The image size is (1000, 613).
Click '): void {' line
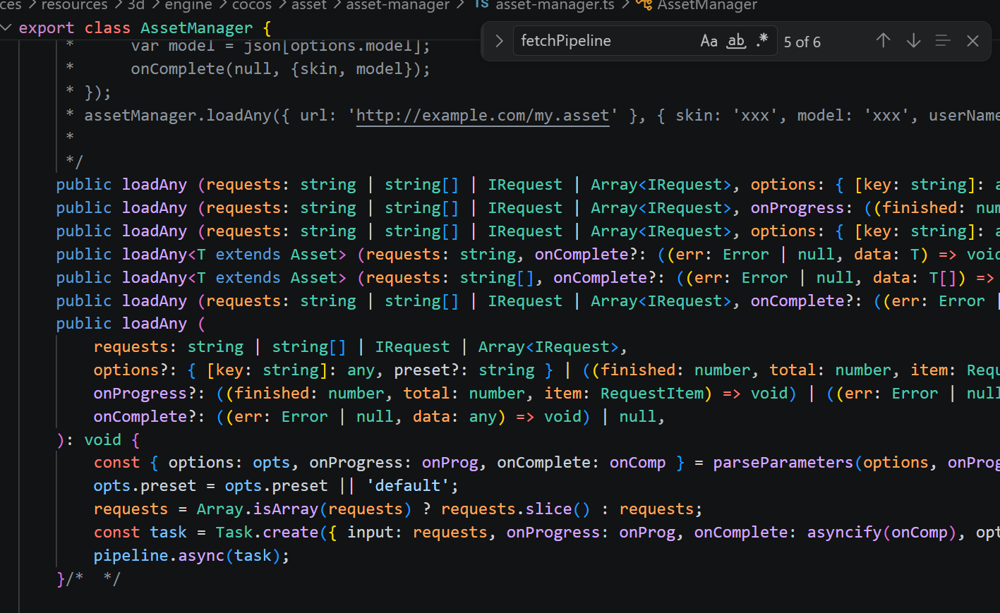pyautogui.click(x=98, y=439)
